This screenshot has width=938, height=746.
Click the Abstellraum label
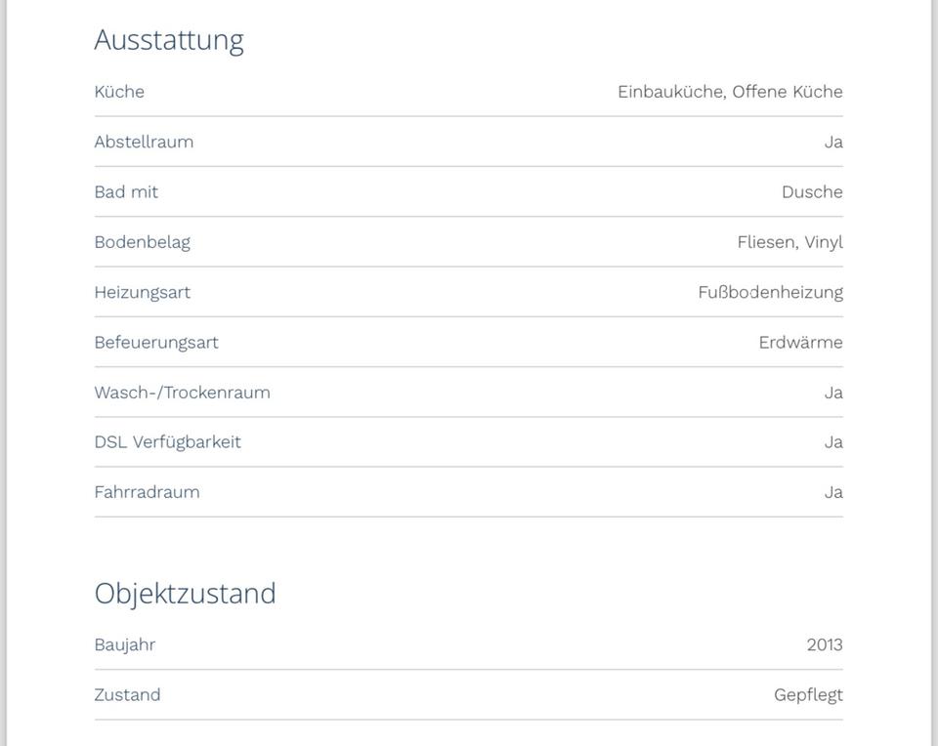coord(144,142)
